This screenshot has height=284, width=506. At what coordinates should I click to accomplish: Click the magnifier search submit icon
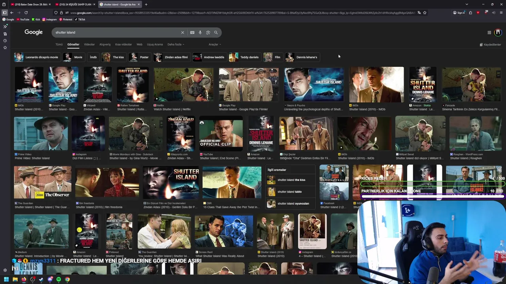pos(216,32)
